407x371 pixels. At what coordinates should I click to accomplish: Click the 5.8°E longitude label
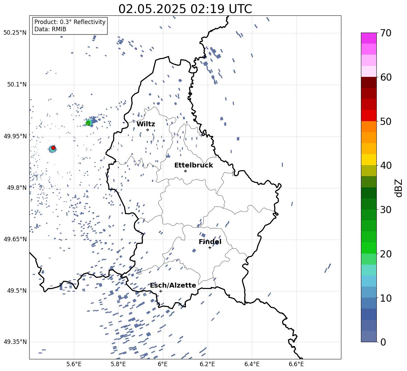(118, 364)
